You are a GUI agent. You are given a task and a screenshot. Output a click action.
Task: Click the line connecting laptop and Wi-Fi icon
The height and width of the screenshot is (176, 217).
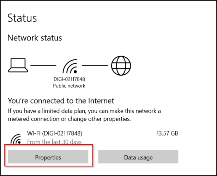(x=43, y=65)
